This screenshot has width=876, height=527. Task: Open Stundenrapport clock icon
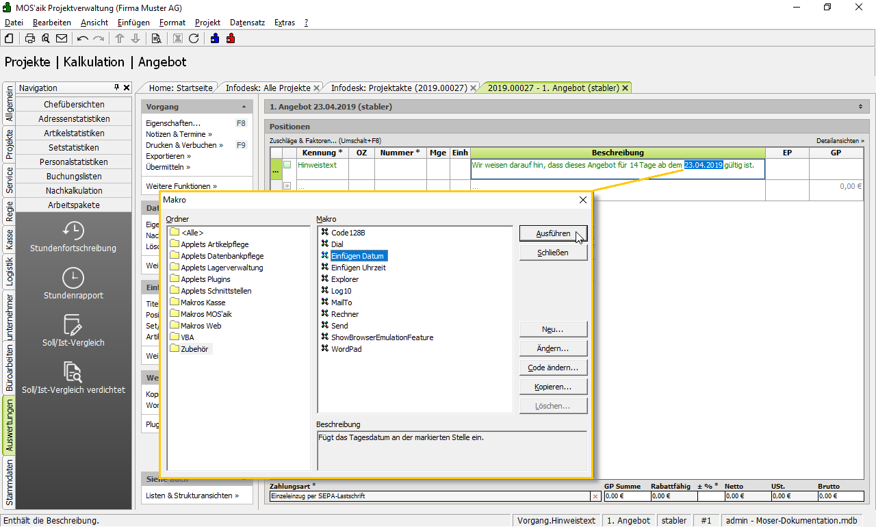pyautogui.click(x=73, y=278)
